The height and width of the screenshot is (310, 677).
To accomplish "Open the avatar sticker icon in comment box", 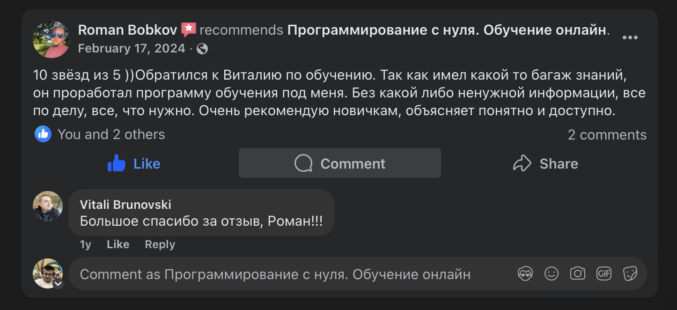I will (x=525, y=273).
